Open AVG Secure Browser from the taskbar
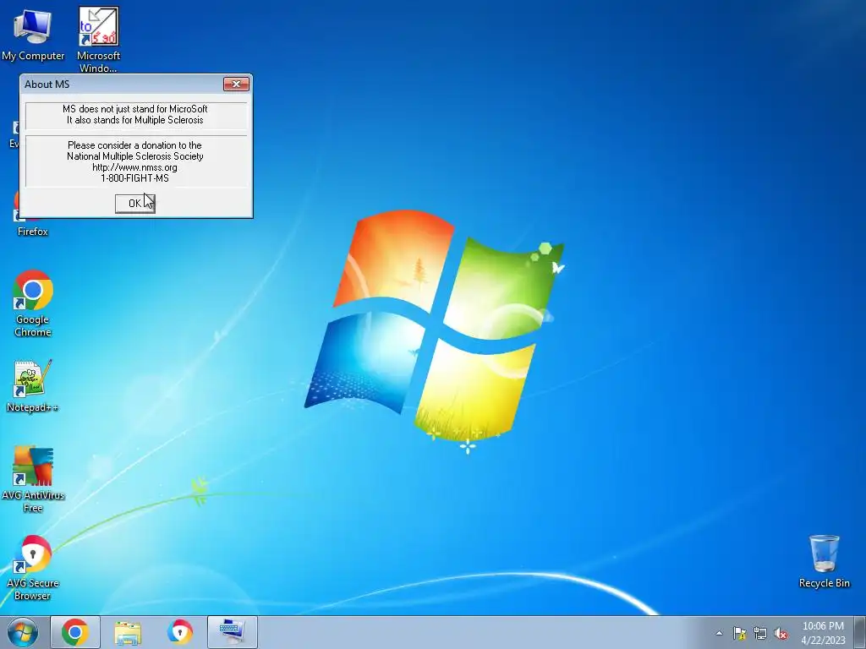Screen dimensions: 866x649 click(x=180, y=632)
